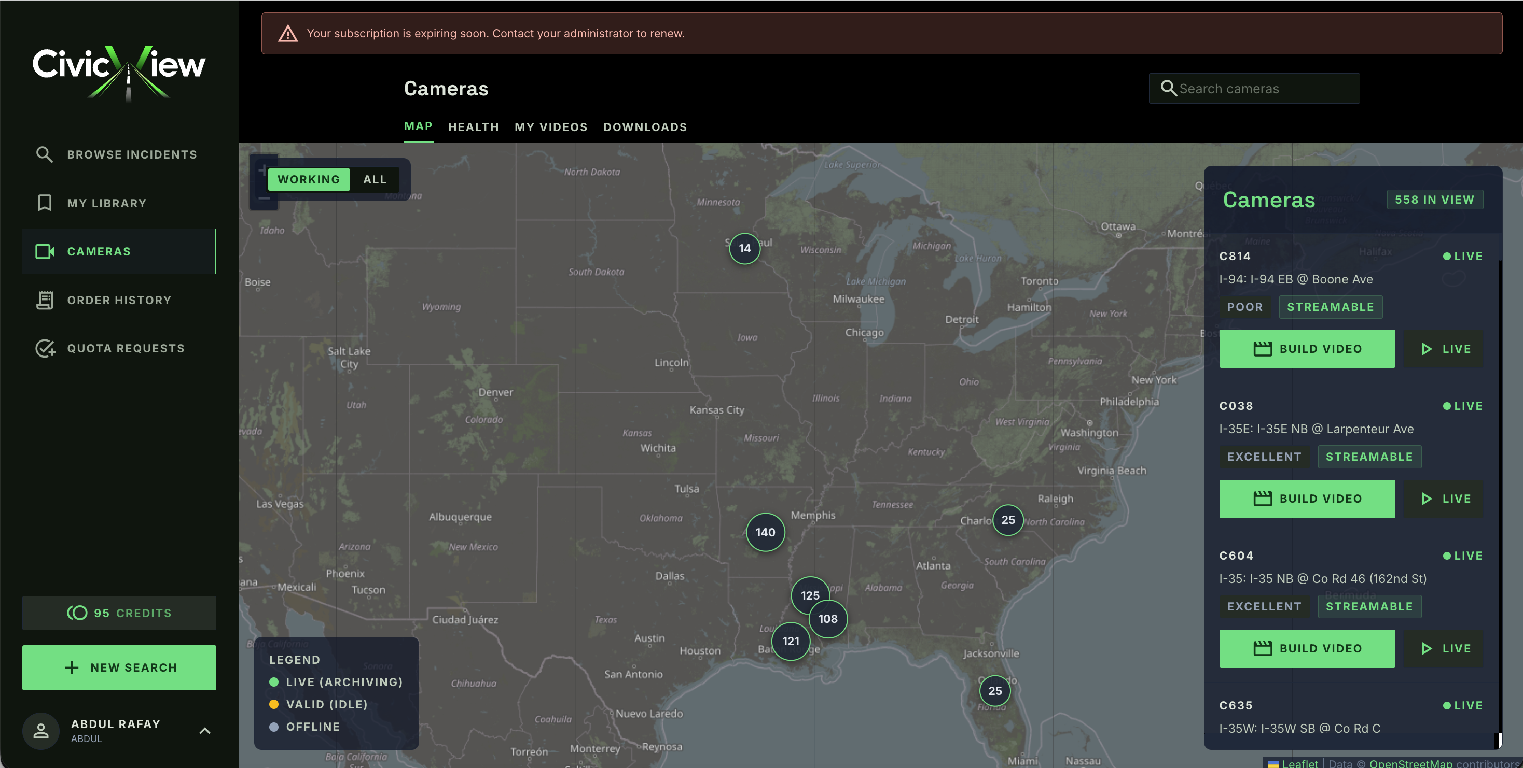Open the OpenStreetMap link

pos(1410,763)
